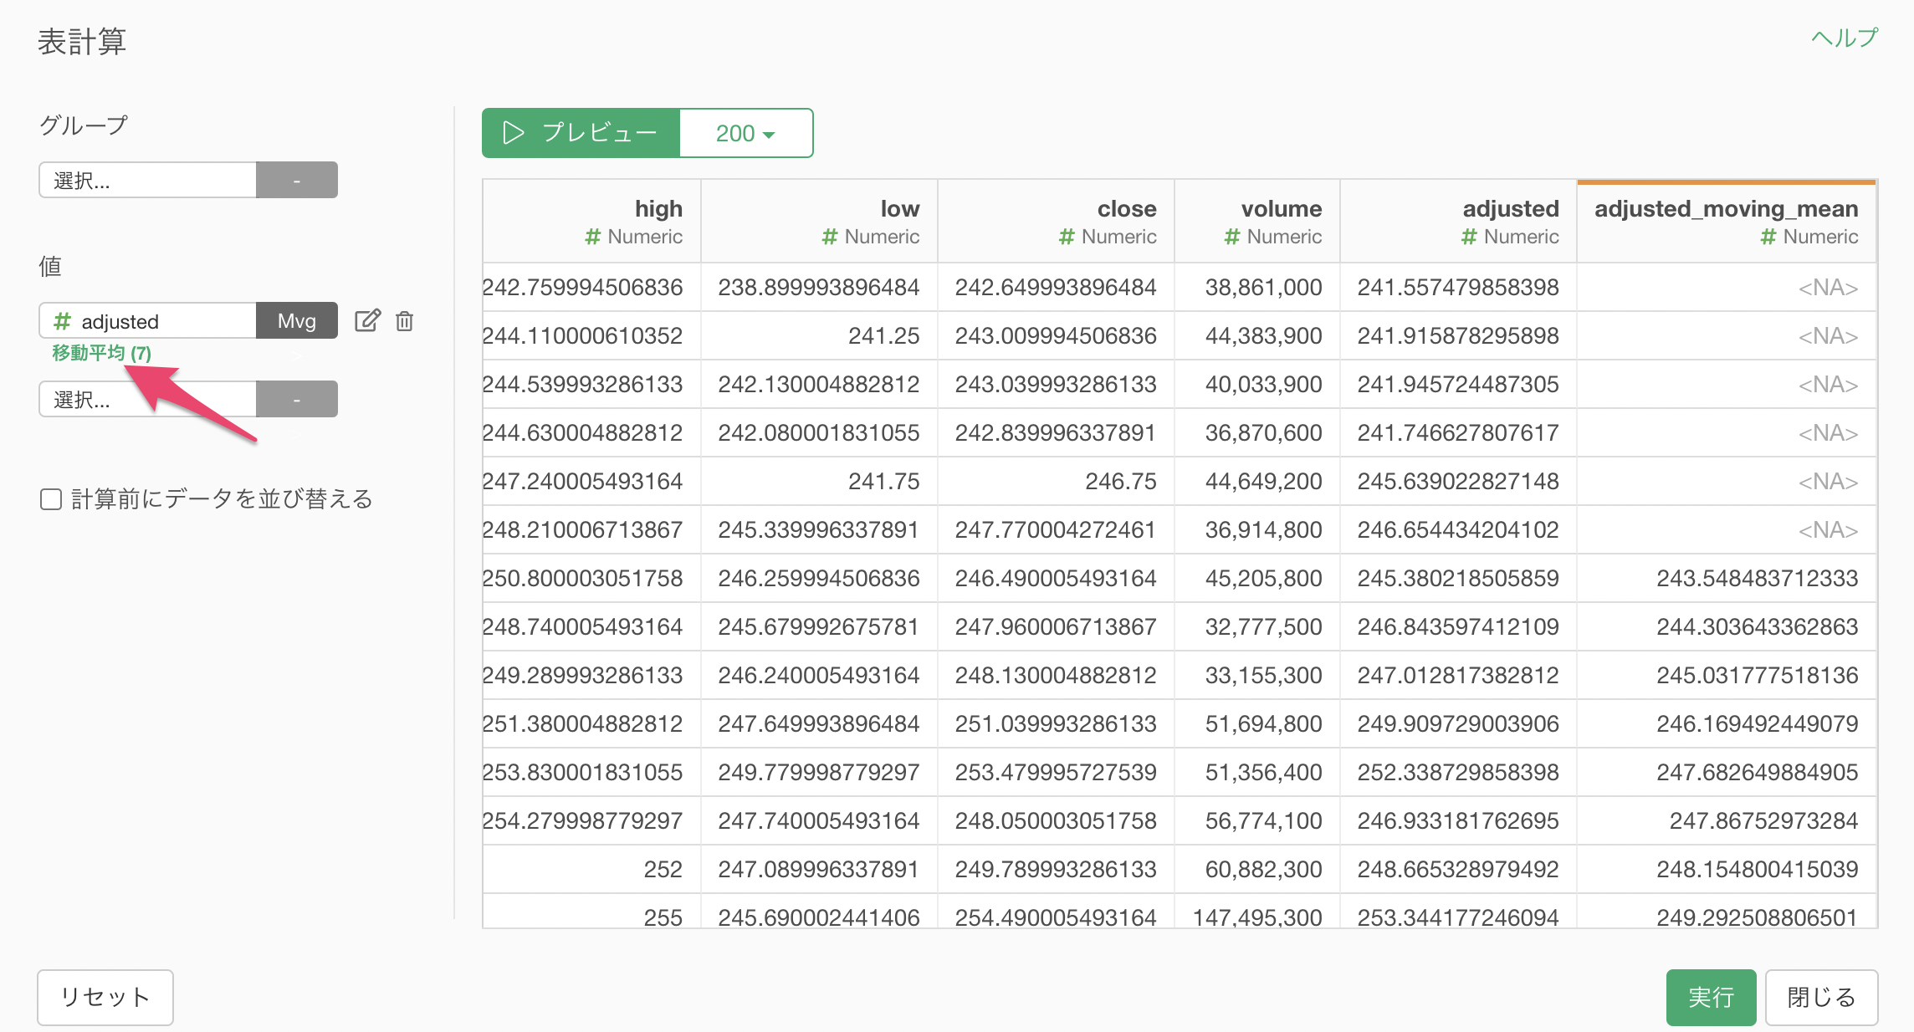The image size is (1914, 1032).
Task: Click the numeric type icon under volume column
Action: coord(1231,238)
